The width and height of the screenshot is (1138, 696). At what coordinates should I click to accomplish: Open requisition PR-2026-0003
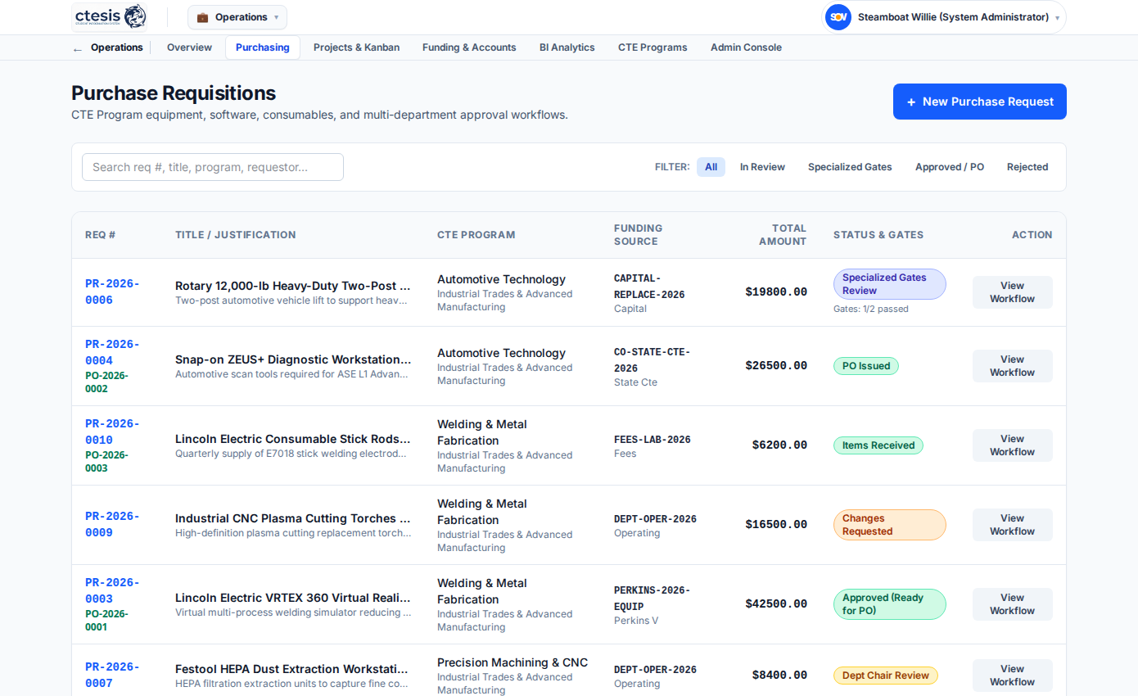(x=112, y=590)
